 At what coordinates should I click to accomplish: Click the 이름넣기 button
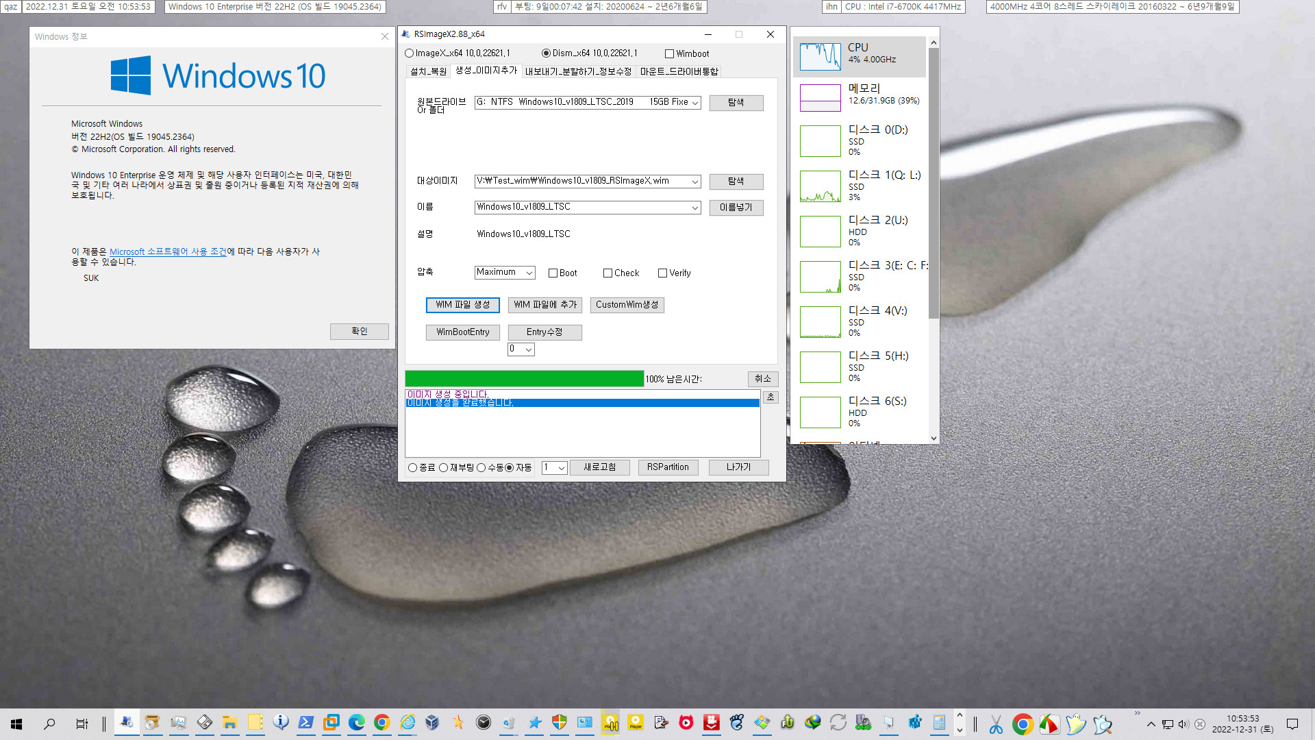pyautogui.click(x=736, y=208)
